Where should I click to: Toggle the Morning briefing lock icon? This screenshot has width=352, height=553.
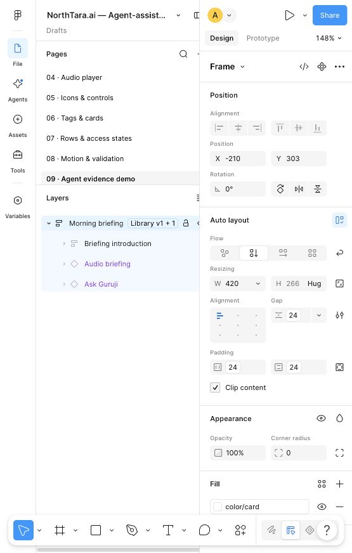point(186,223)
